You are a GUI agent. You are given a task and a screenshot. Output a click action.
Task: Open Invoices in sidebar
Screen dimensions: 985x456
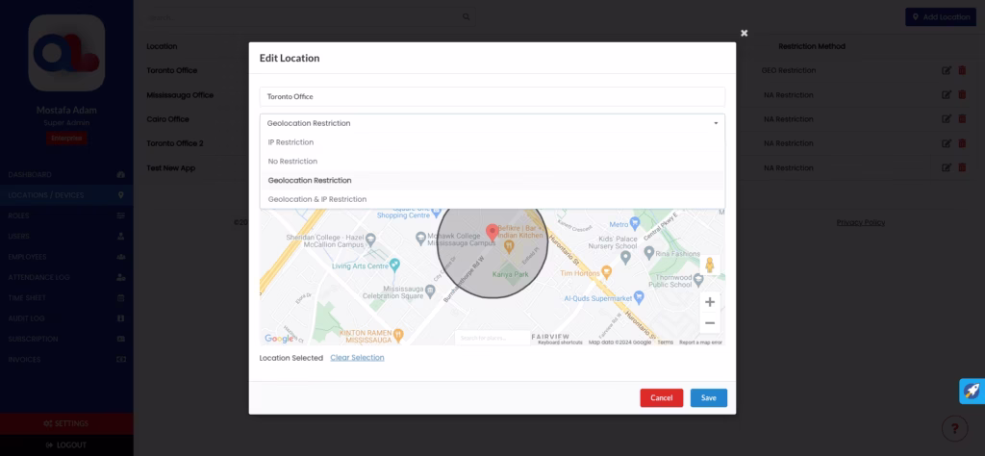coord(66,359)
